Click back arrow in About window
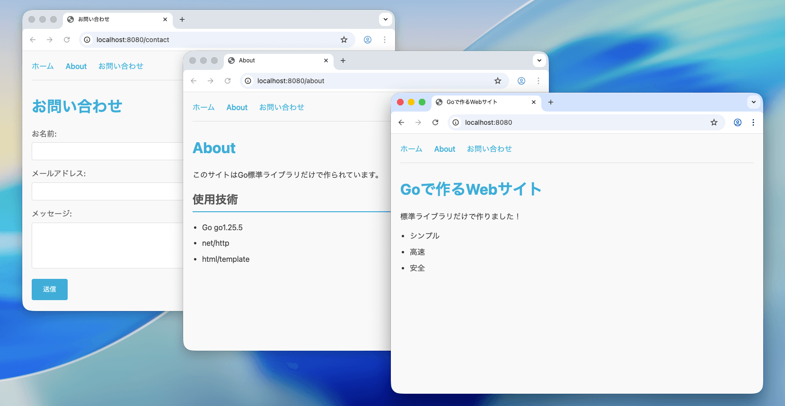This screenshot has height=406, width=785. (x=194, y=81)
